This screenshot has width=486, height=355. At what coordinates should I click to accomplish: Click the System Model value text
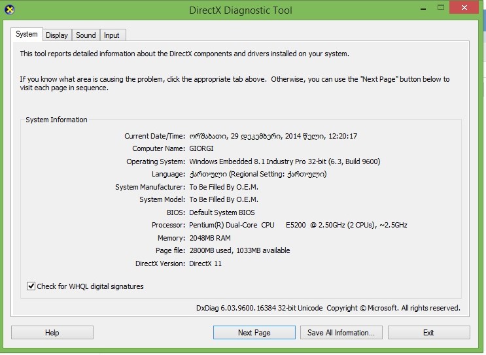[224, 200]
